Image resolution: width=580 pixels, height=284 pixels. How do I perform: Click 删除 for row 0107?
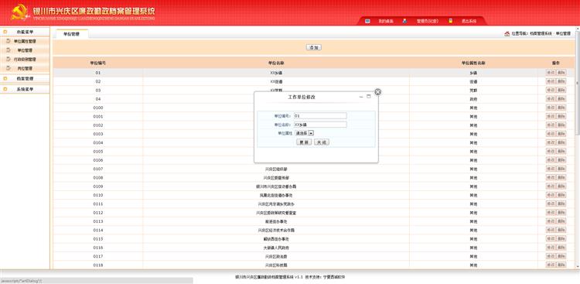tap(561, 169)
